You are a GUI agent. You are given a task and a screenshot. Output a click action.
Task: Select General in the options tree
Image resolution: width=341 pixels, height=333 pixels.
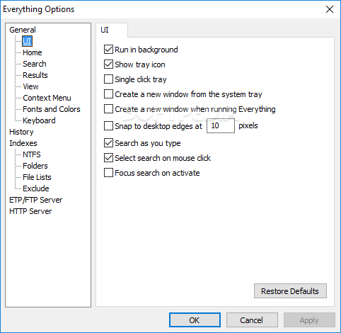tap(23, 30)
